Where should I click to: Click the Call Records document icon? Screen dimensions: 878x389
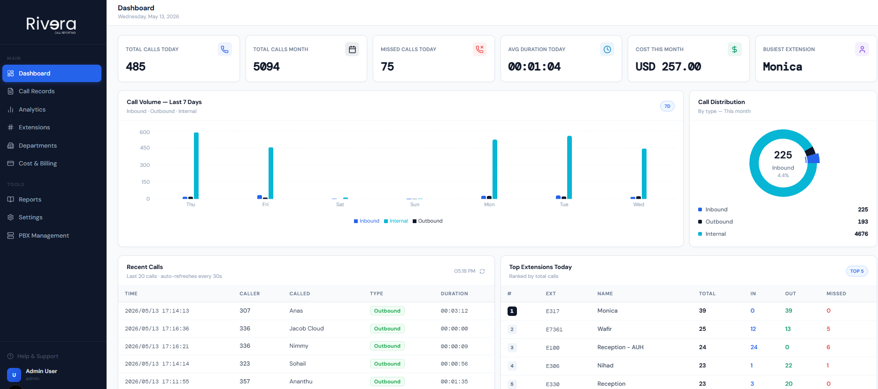(x=10, y=91)
